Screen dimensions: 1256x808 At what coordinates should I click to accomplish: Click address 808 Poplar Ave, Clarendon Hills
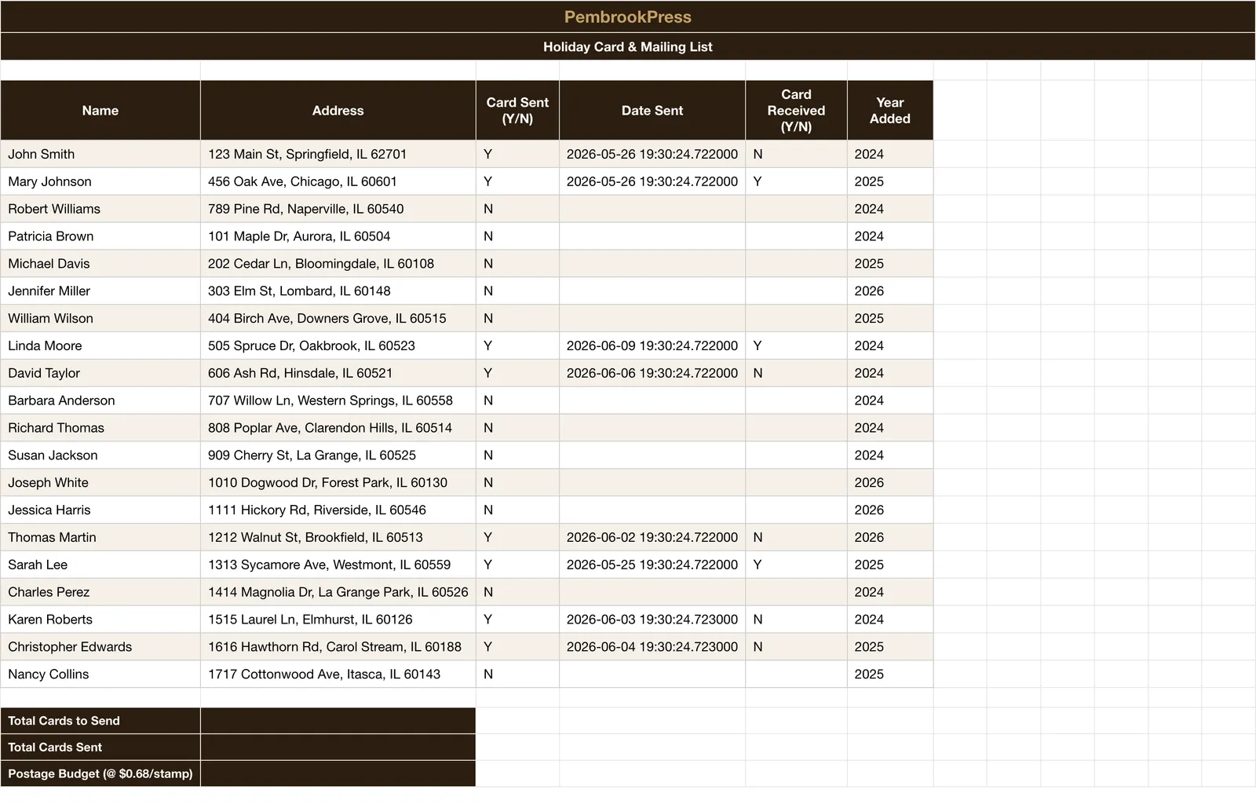[338, 428]
